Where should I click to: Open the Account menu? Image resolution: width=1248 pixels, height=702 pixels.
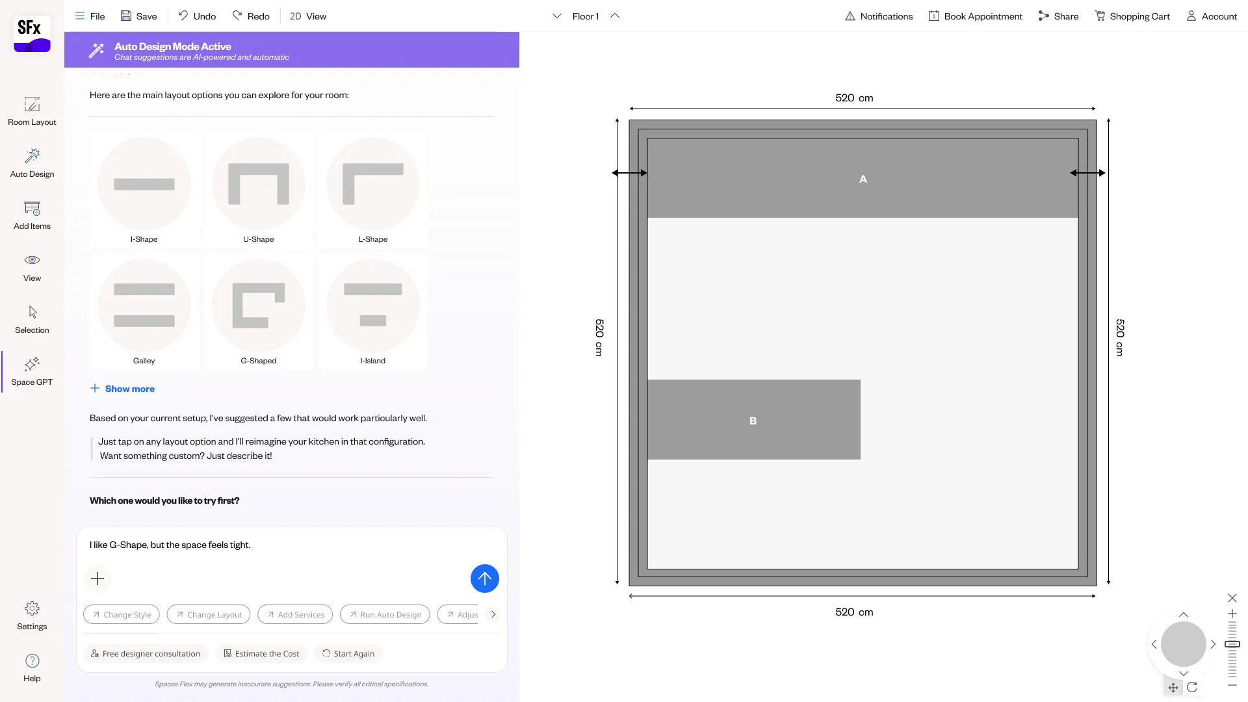point(1212,16)
